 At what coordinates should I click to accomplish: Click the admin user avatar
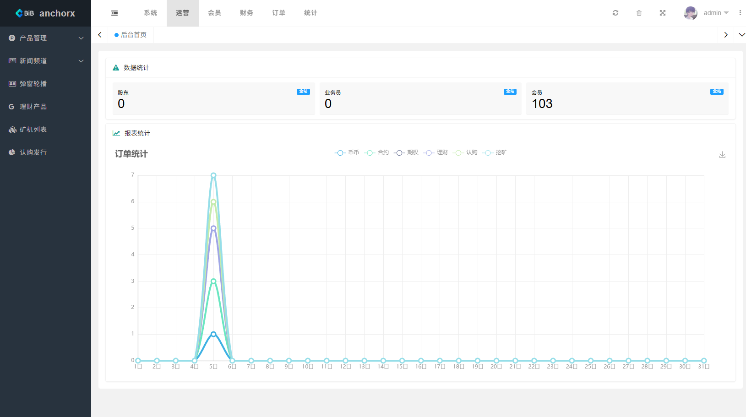[x=690, y=13]
